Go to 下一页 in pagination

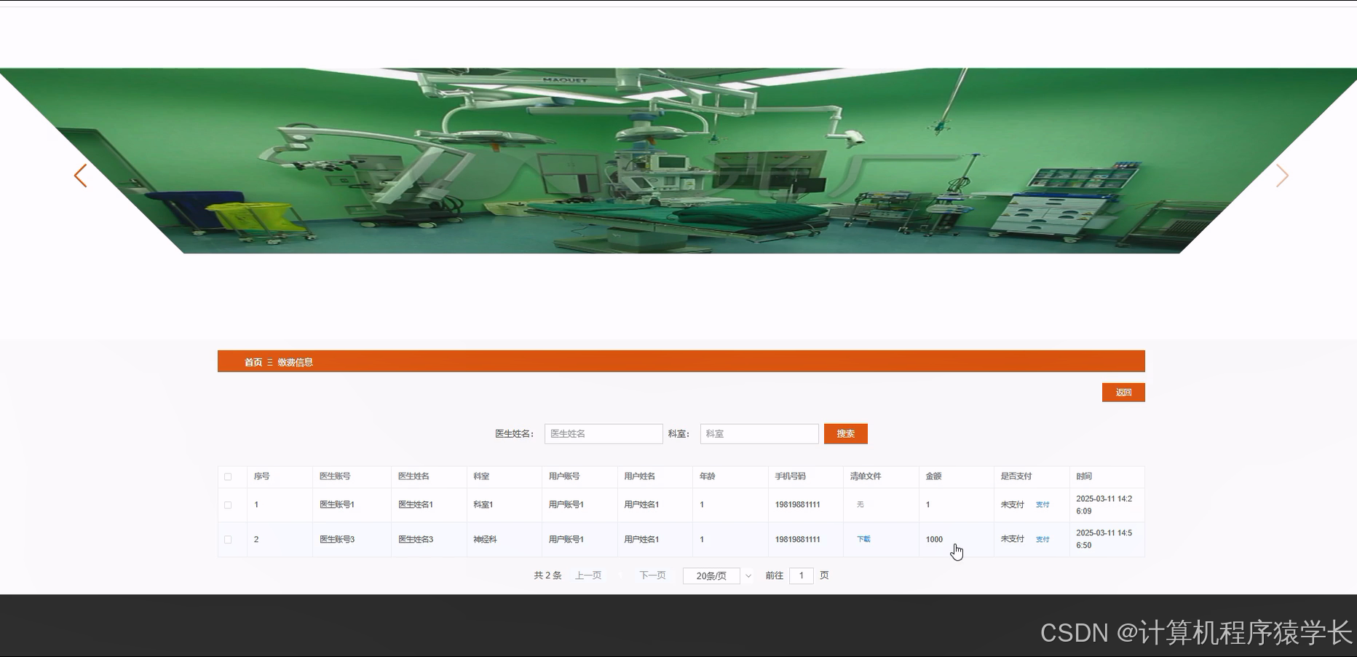coord(652,575)
